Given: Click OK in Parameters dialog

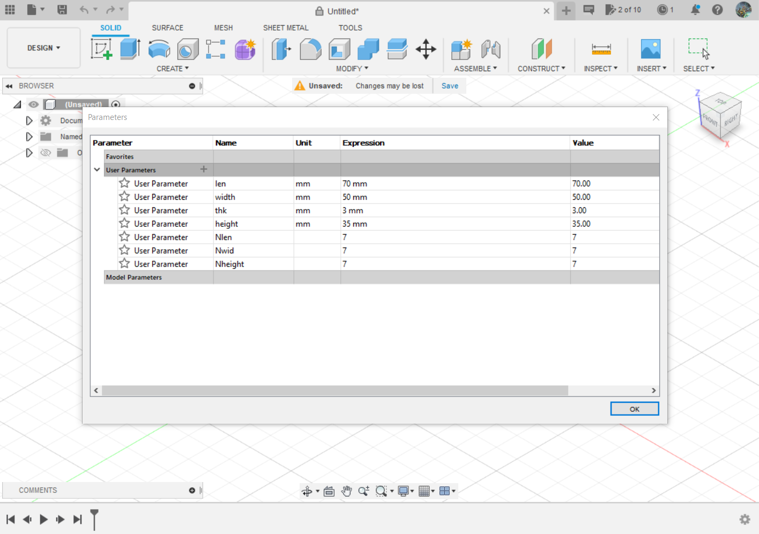Looking at the screenshot, I should click(635, 409).
